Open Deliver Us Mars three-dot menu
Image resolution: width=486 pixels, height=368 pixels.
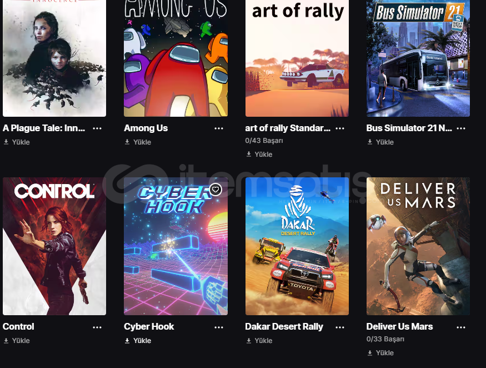coord(461,327)
